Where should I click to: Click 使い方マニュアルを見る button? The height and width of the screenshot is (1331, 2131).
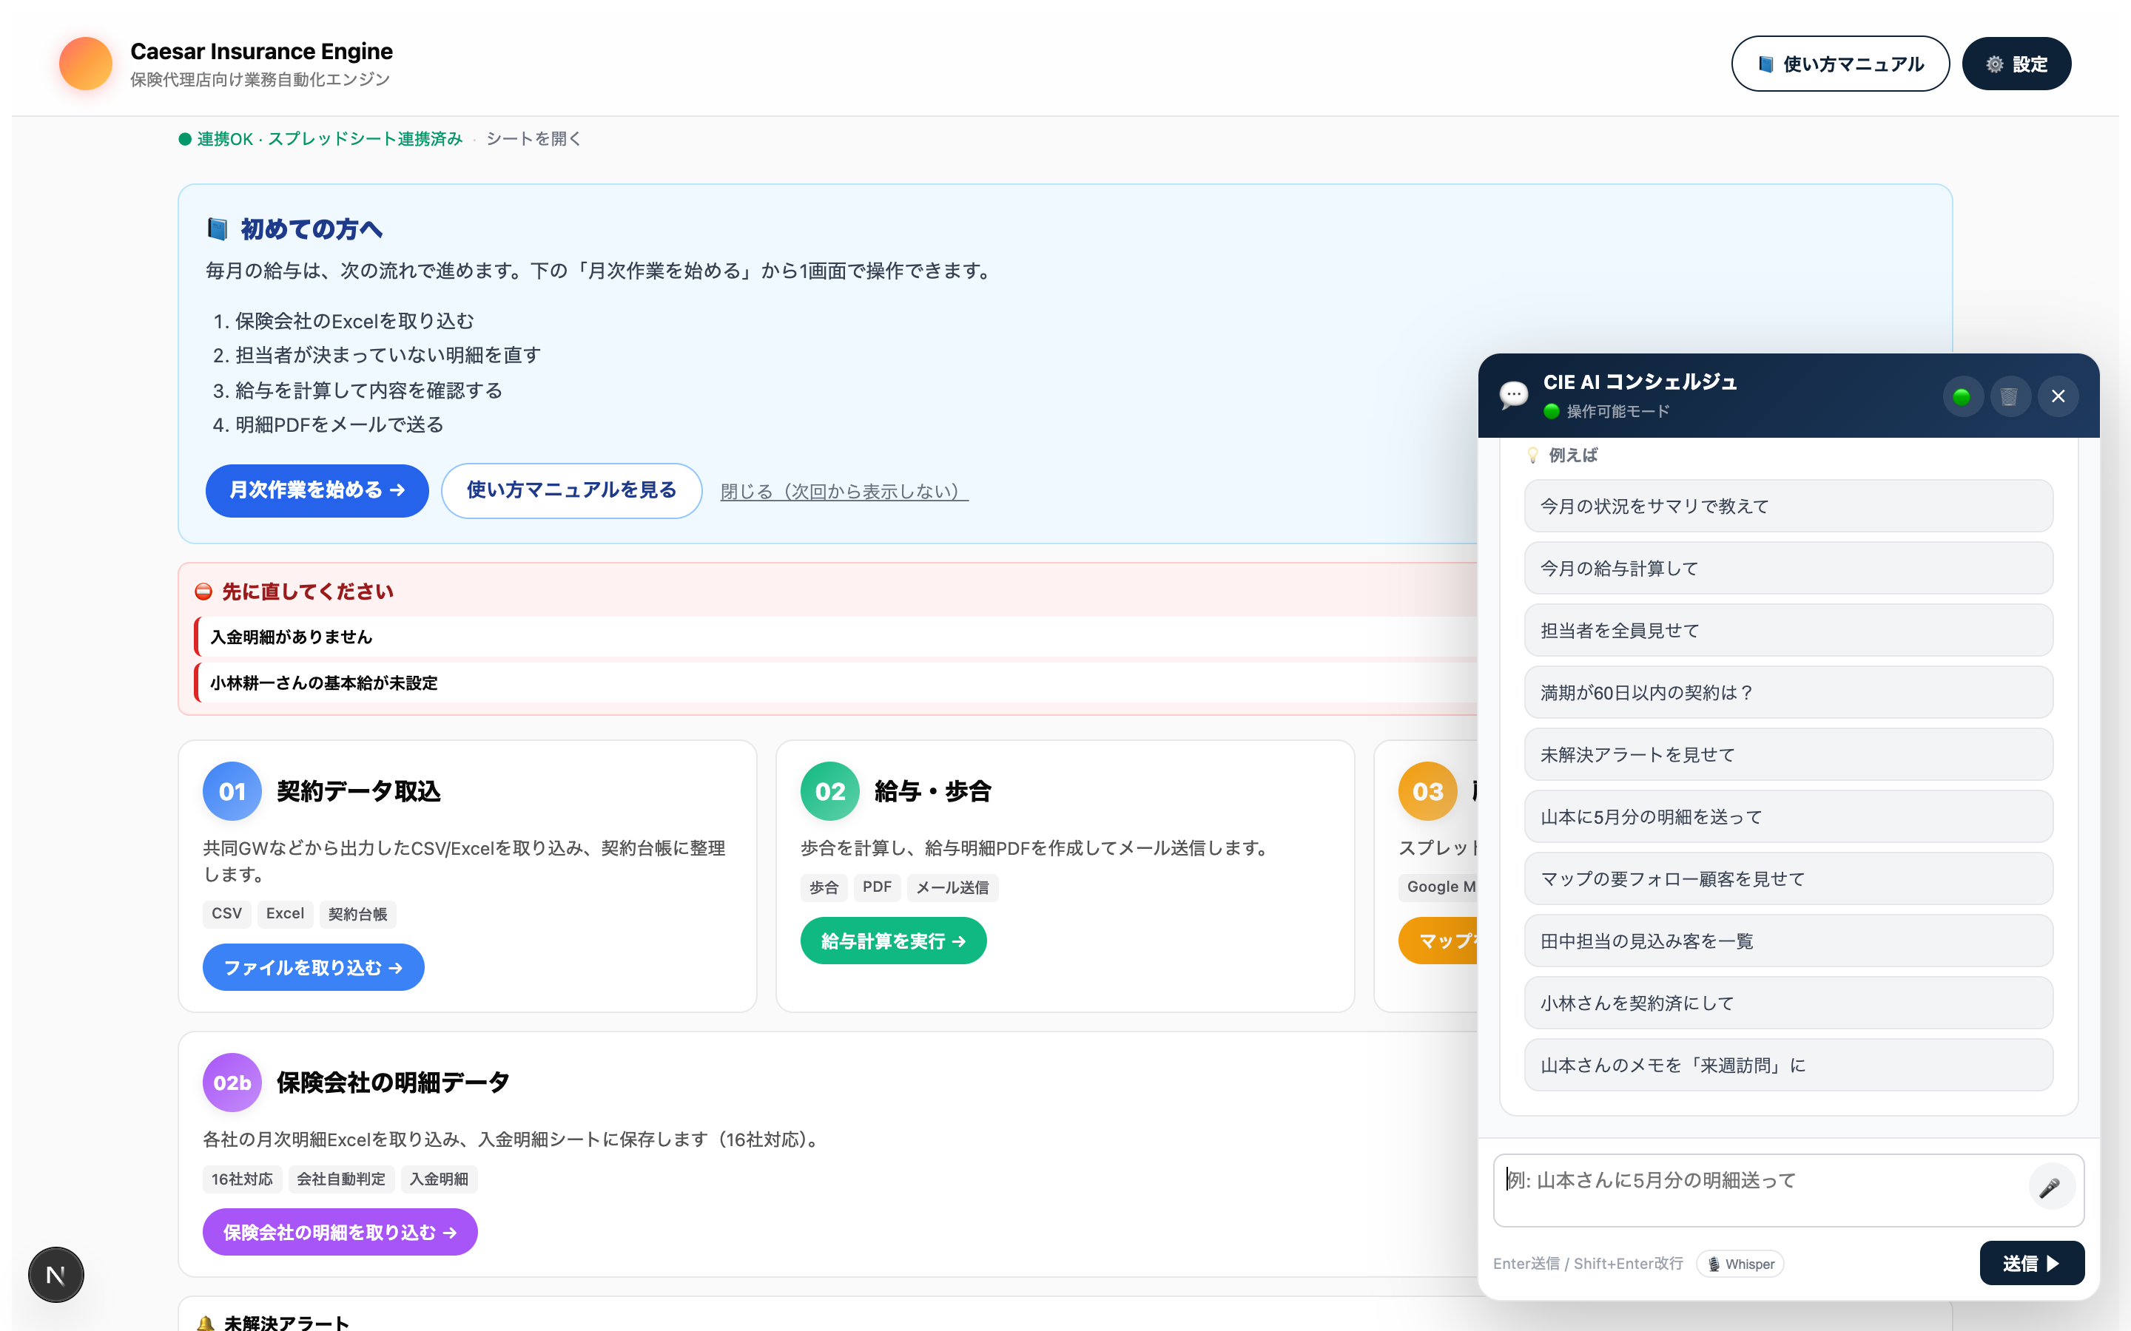point(571,490)
